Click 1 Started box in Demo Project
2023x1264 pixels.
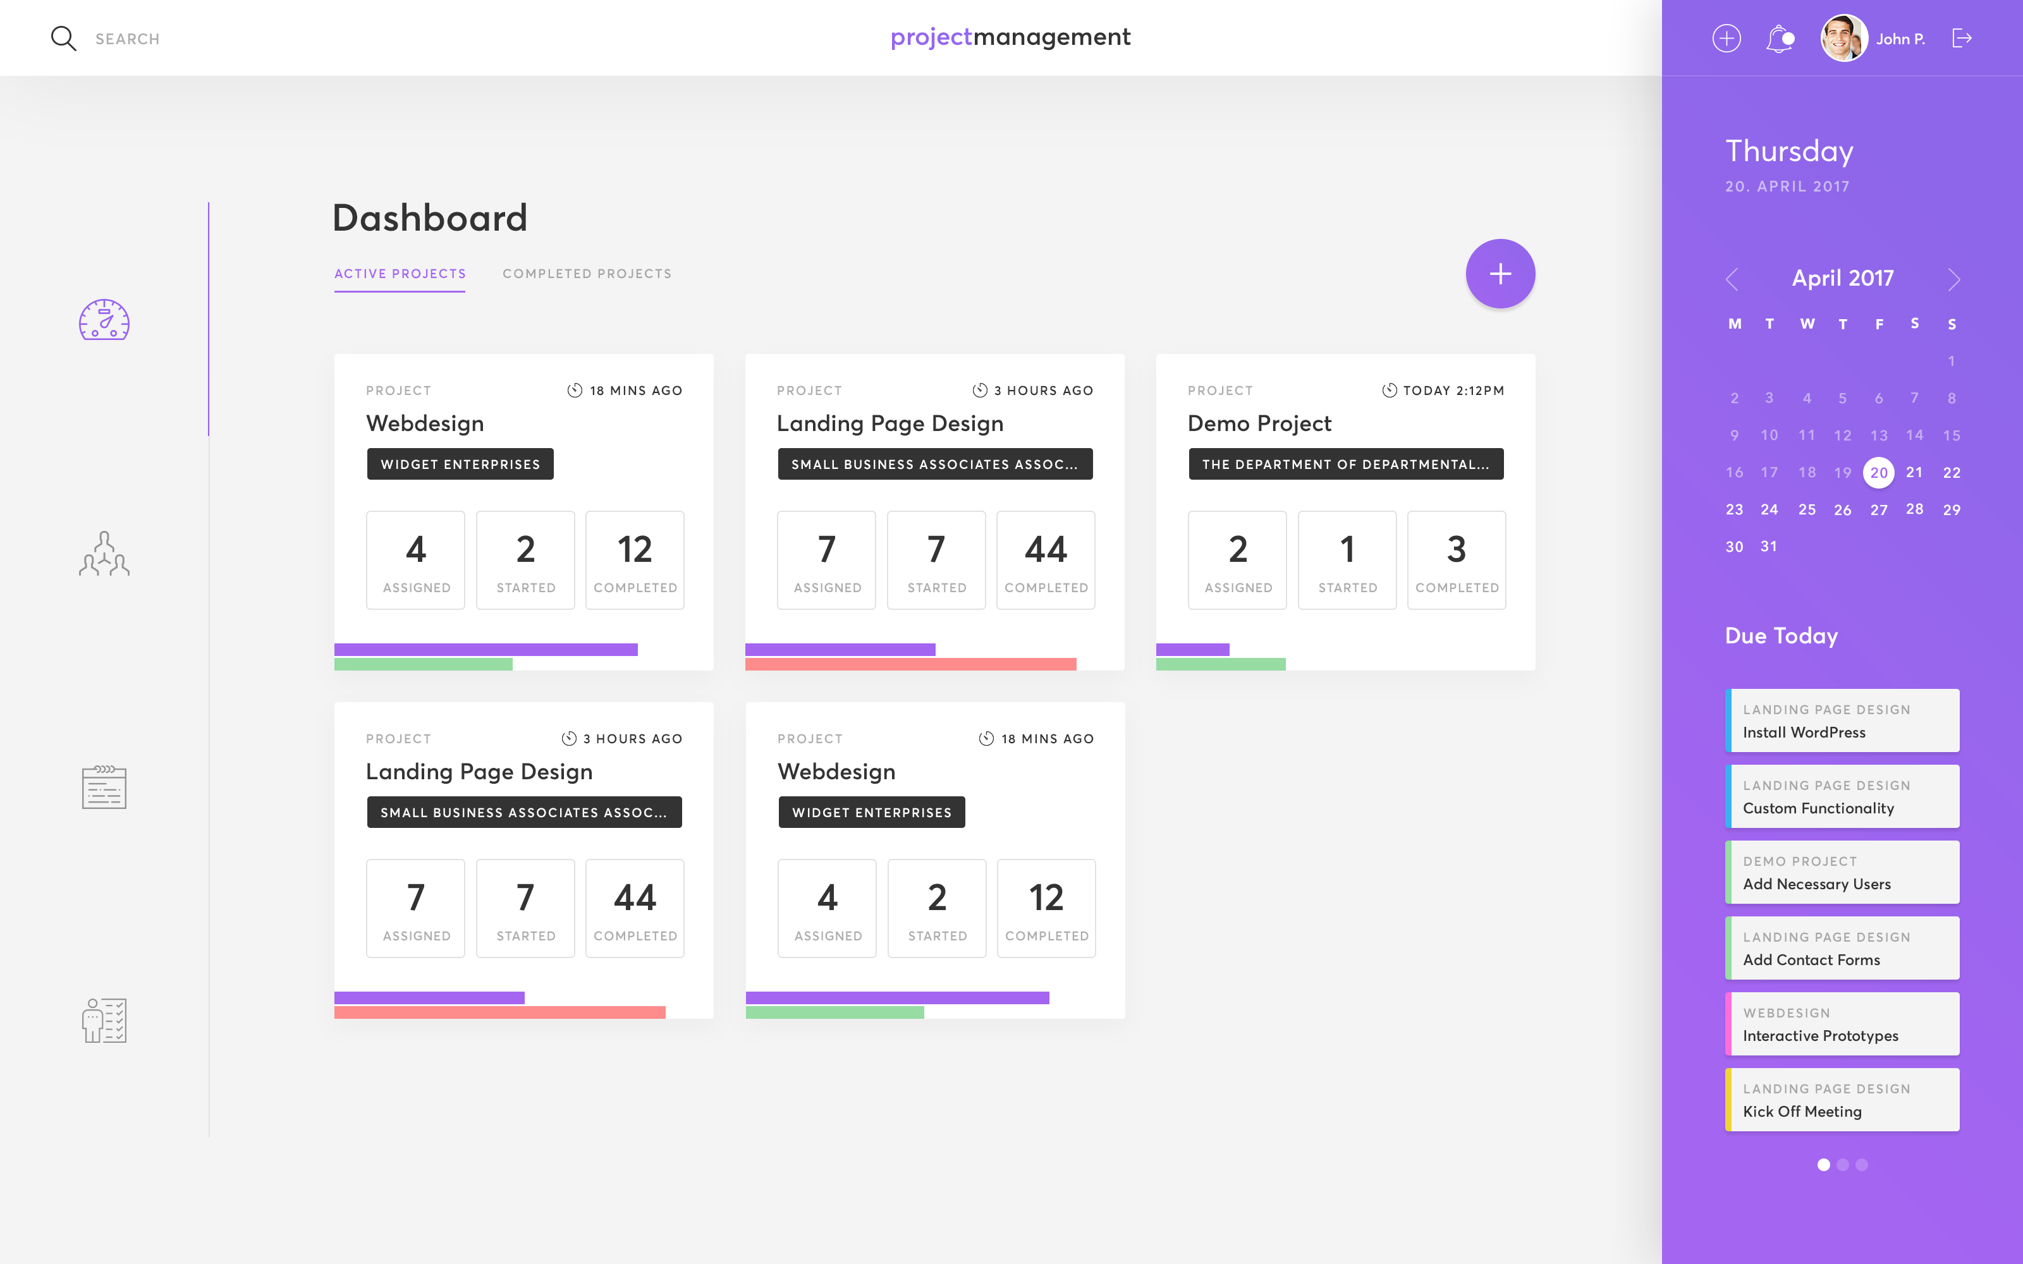coord(1347,560)
